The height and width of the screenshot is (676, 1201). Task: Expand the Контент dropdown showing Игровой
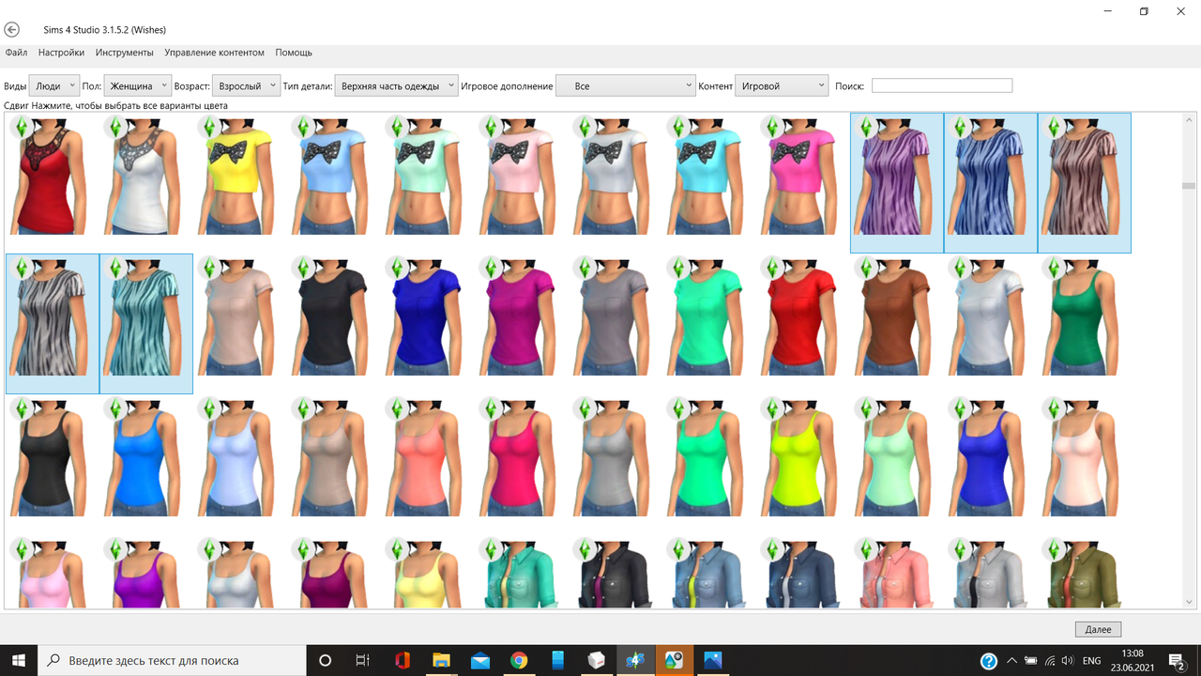click(782, 85)
